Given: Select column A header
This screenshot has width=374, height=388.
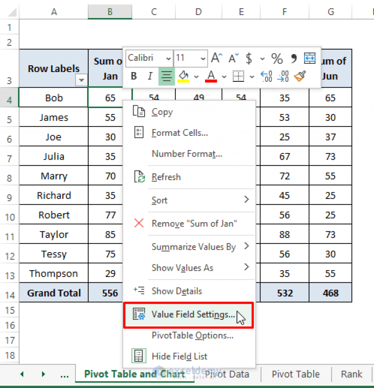Looking at the screenshot, I should 54,12.
